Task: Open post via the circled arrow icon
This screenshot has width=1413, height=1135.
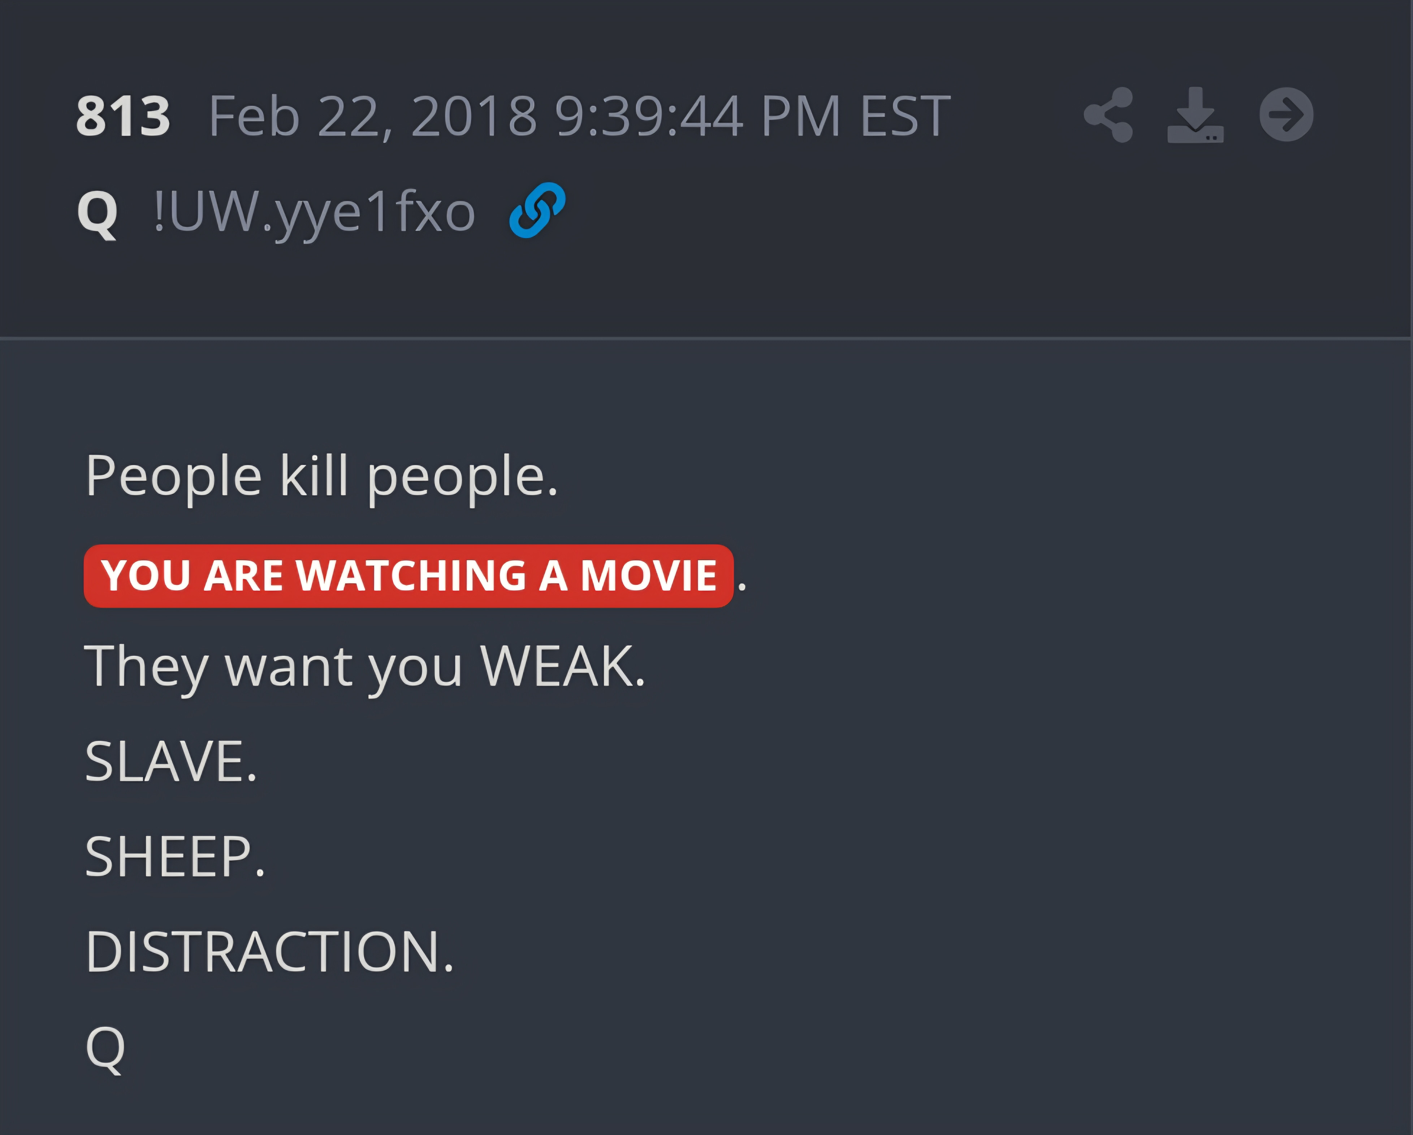Action: pos(1287,114)
